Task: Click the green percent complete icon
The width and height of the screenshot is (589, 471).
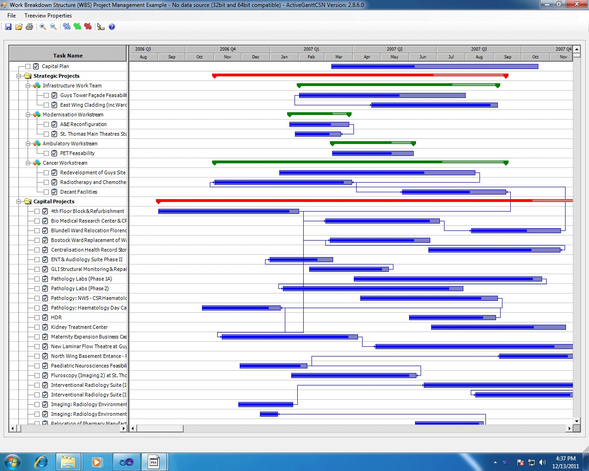Action: coord(77,27)
